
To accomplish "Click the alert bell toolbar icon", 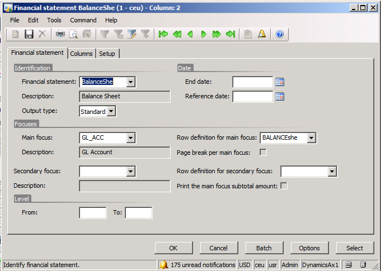I will (x=262, y=34).
